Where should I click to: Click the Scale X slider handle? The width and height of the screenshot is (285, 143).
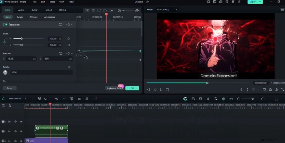[22, 38]
